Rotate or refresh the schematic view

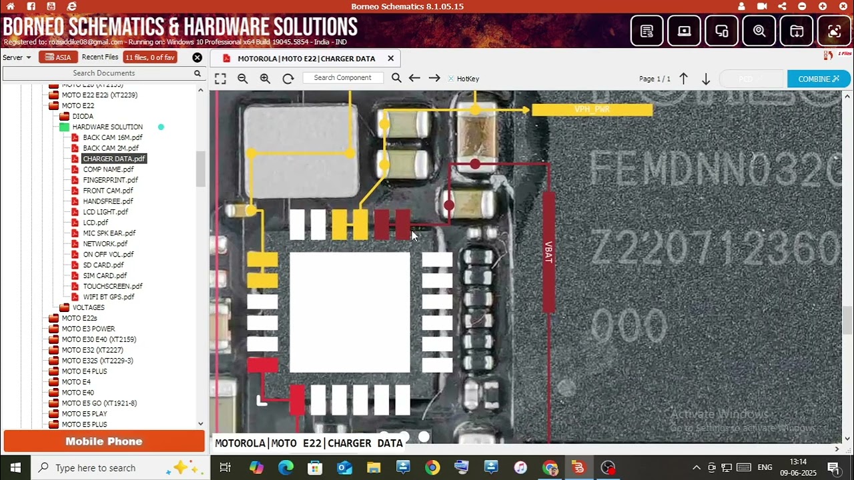[x=288, y=79]
